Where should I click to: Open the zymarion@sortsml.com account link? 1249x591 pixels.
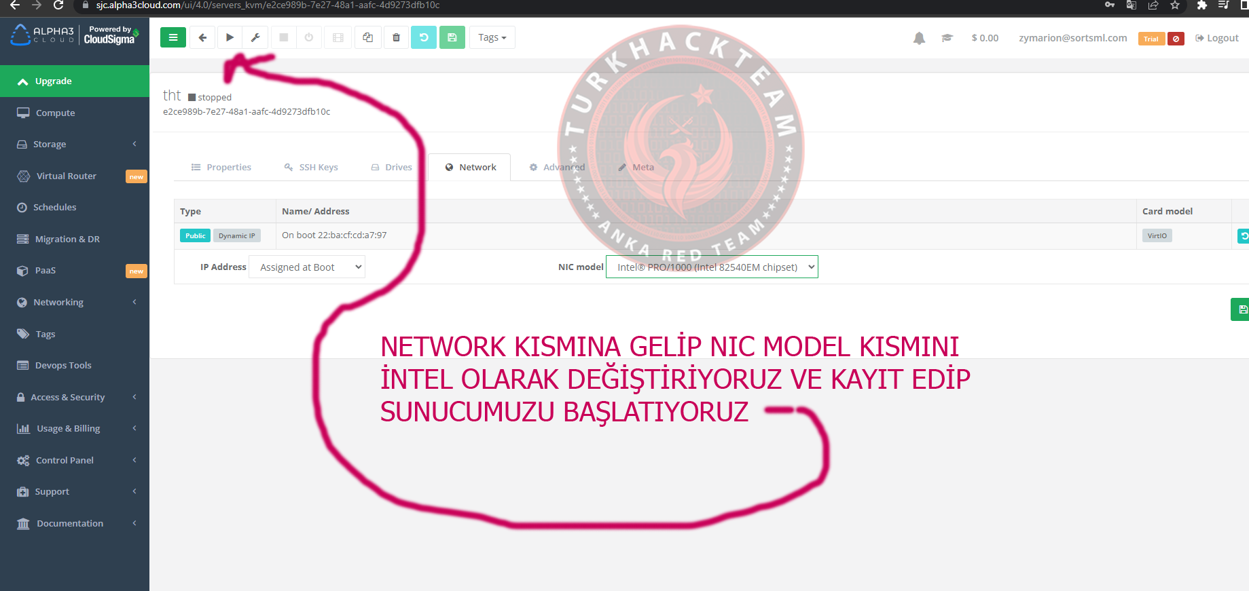tap(1072, 38)
